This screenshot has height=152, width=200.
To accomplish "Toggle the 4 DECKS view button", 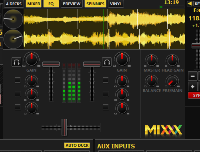I will [14, 4].
